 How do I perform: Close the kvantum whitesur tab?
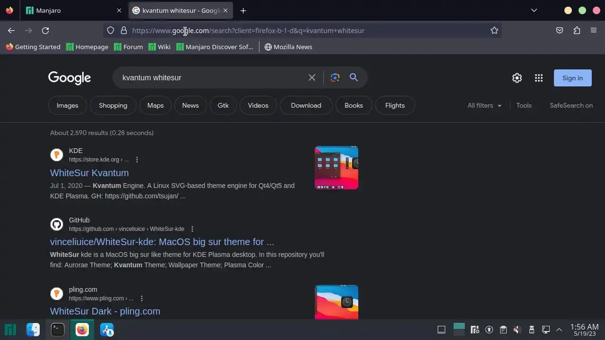(x=225, y=10)
